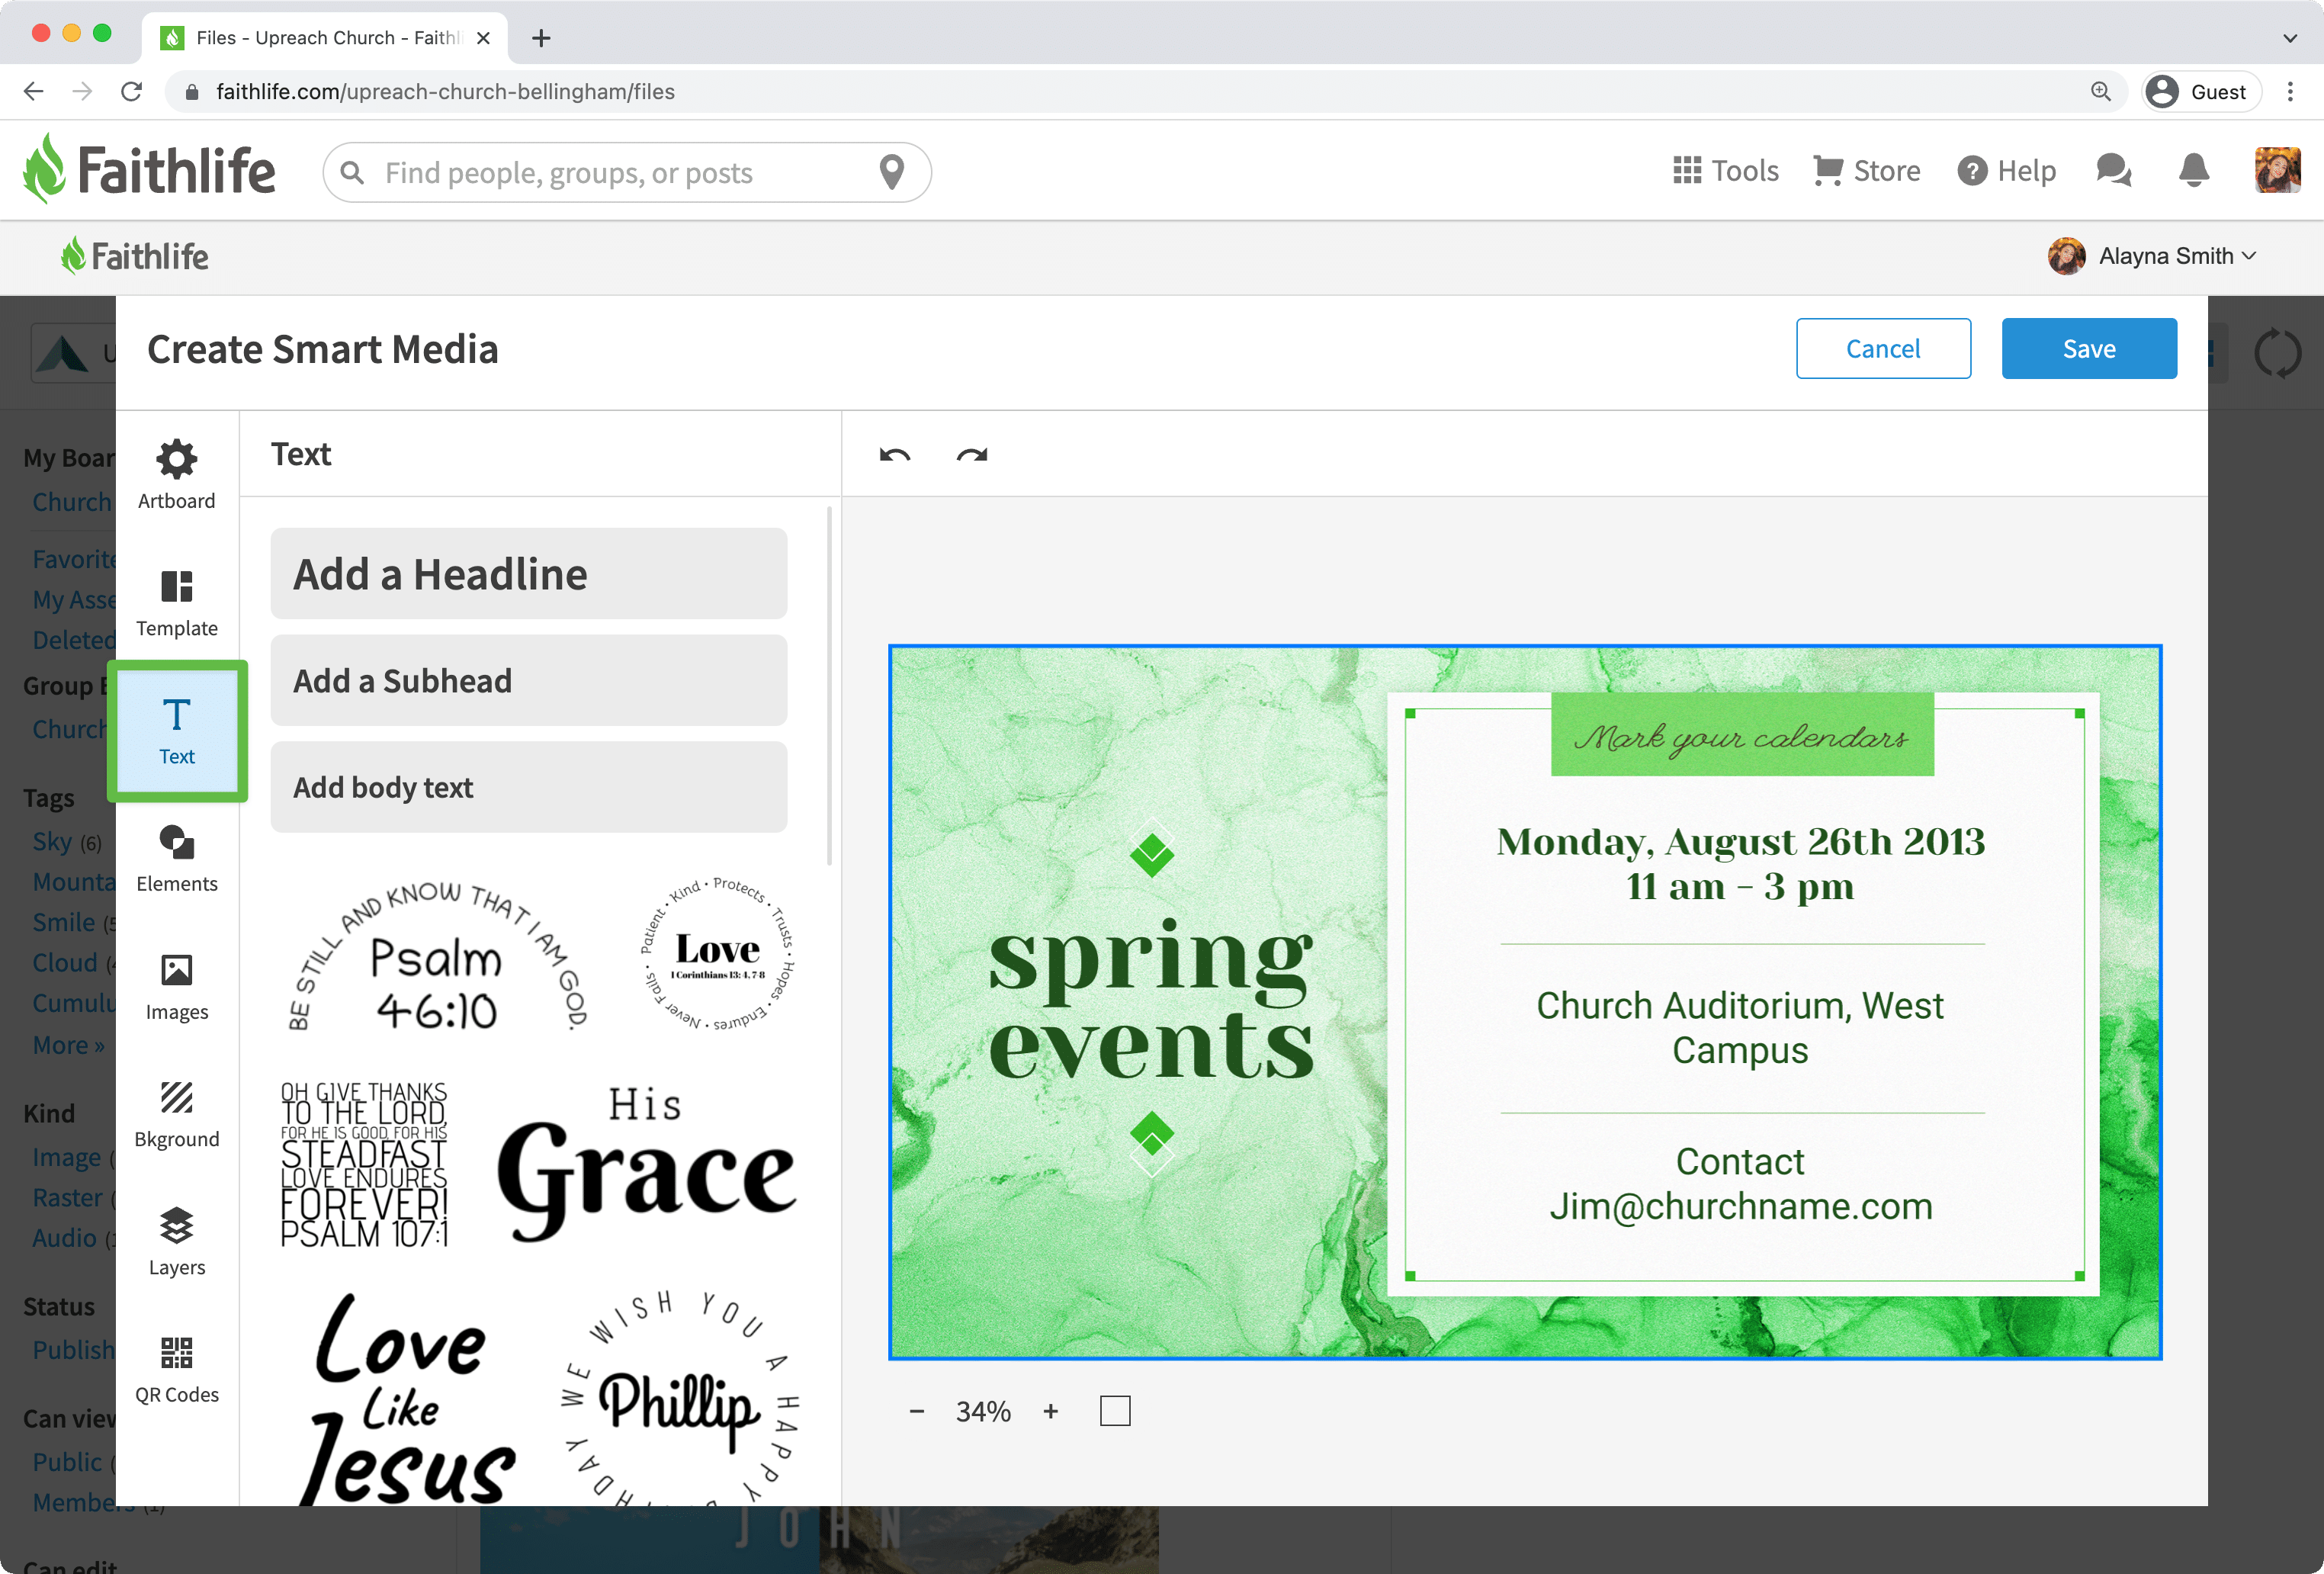
Task: Redo the last edit
Action: 971,455
